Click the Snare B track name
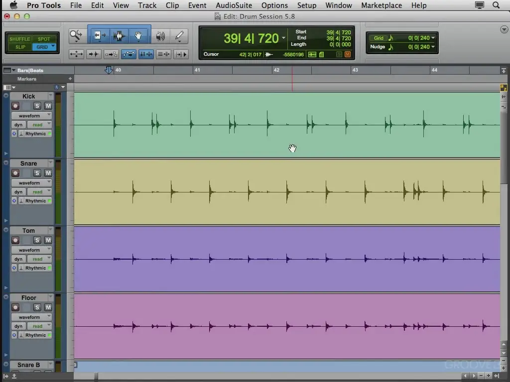This screenshot has height=382, width=510. (28, 365)
